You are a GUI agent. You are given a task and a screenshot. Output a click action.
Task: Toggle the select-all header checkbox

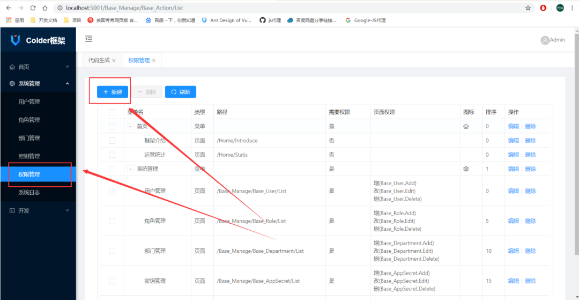pyautogui.click(x=112, y=112)
